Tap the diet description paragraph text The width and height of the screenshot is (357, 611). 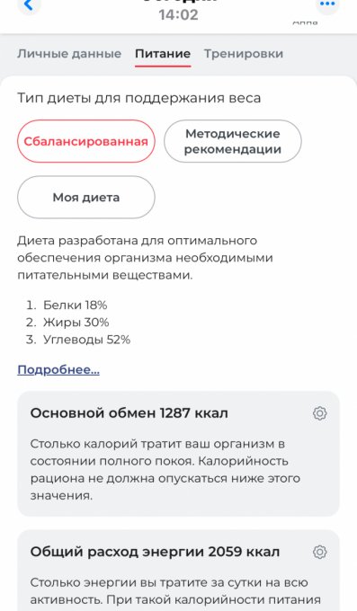(145, 258)
